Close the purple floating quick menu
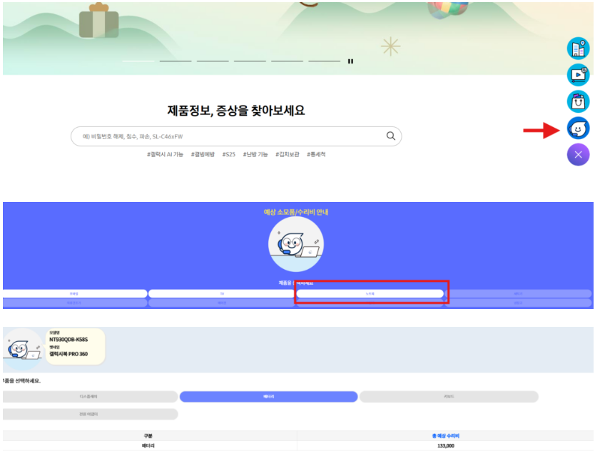 (x=578, y=155)
